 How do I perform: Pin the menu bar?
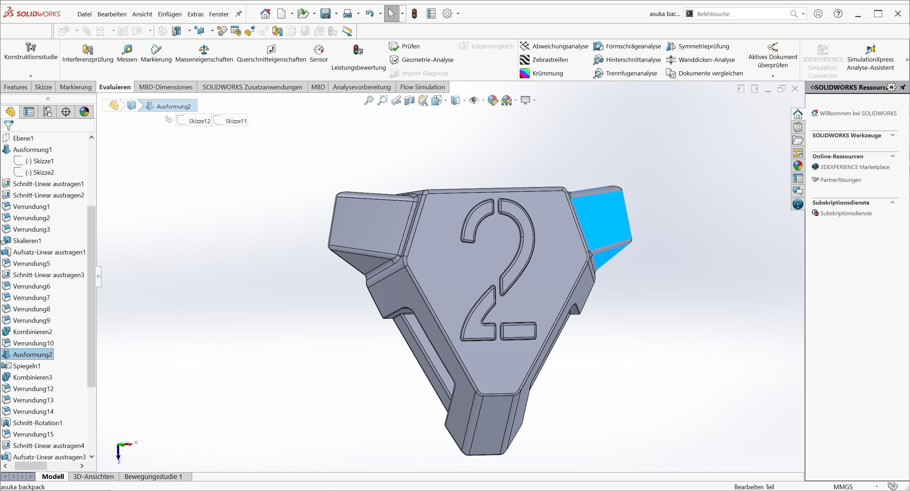click(239, 14)
